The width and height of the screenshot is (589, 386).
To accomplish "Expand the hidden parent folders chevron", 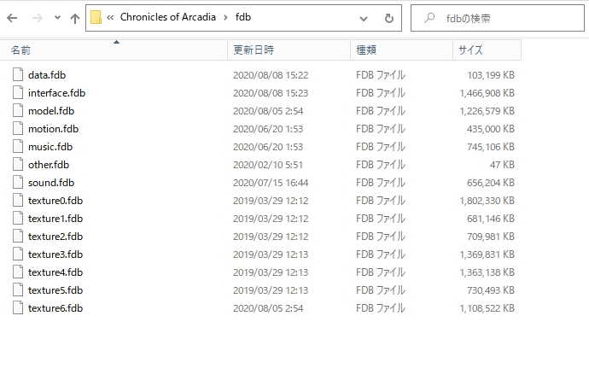I will tap(111, 18).
